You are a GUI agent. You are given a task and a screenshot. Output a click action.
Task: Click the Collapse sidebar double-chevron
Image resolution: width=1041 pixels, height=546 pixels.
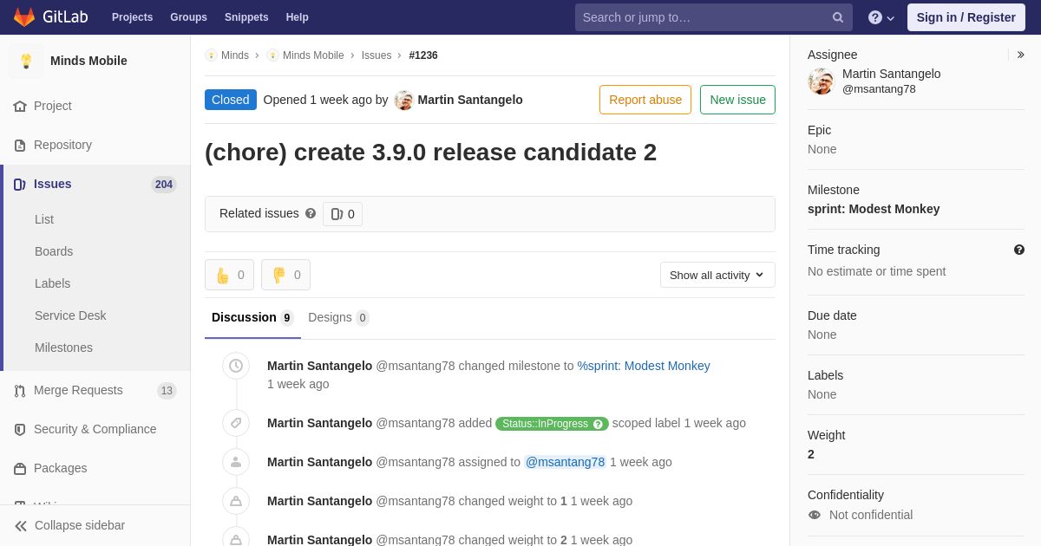(x=21, y=525)
